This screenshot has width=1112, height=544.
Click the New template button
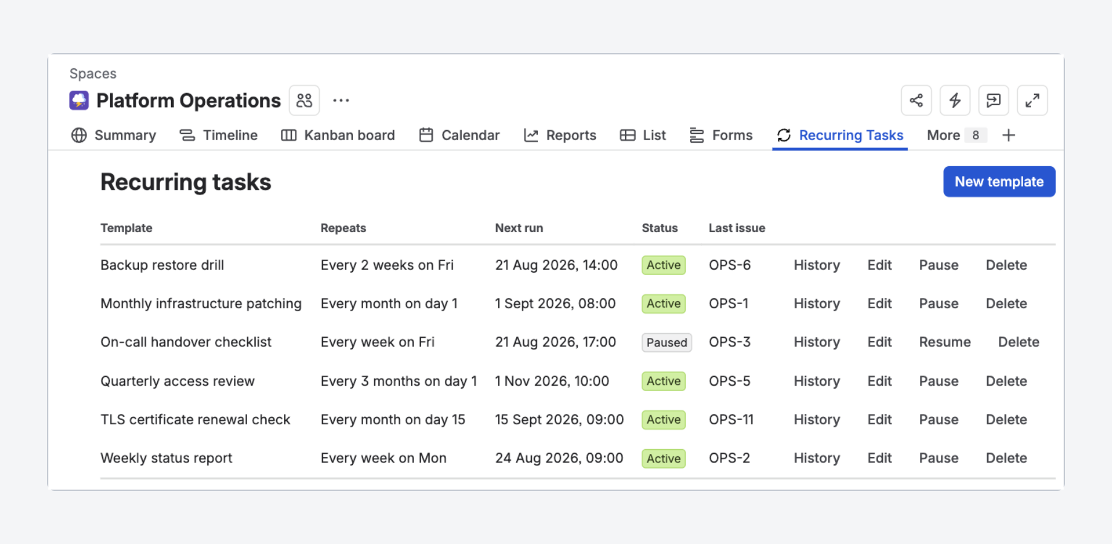[1000, 181]
